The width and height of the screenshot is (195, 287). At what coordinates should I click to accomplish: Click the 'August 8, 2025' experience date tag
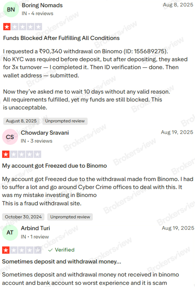(x=21, y=121)
